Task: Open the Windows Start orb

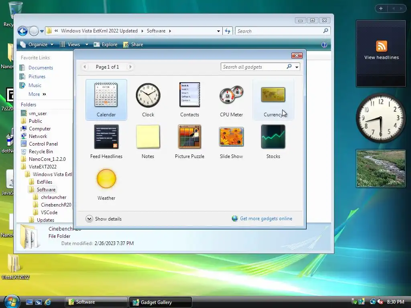Action: pyautogui.click(x=12, y=302)
